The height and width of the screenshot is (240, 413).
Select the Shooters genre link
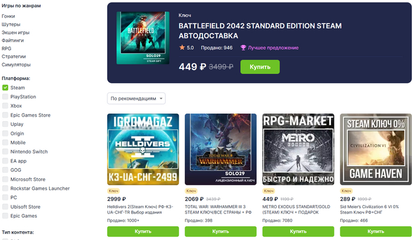[x=11, y=25]
